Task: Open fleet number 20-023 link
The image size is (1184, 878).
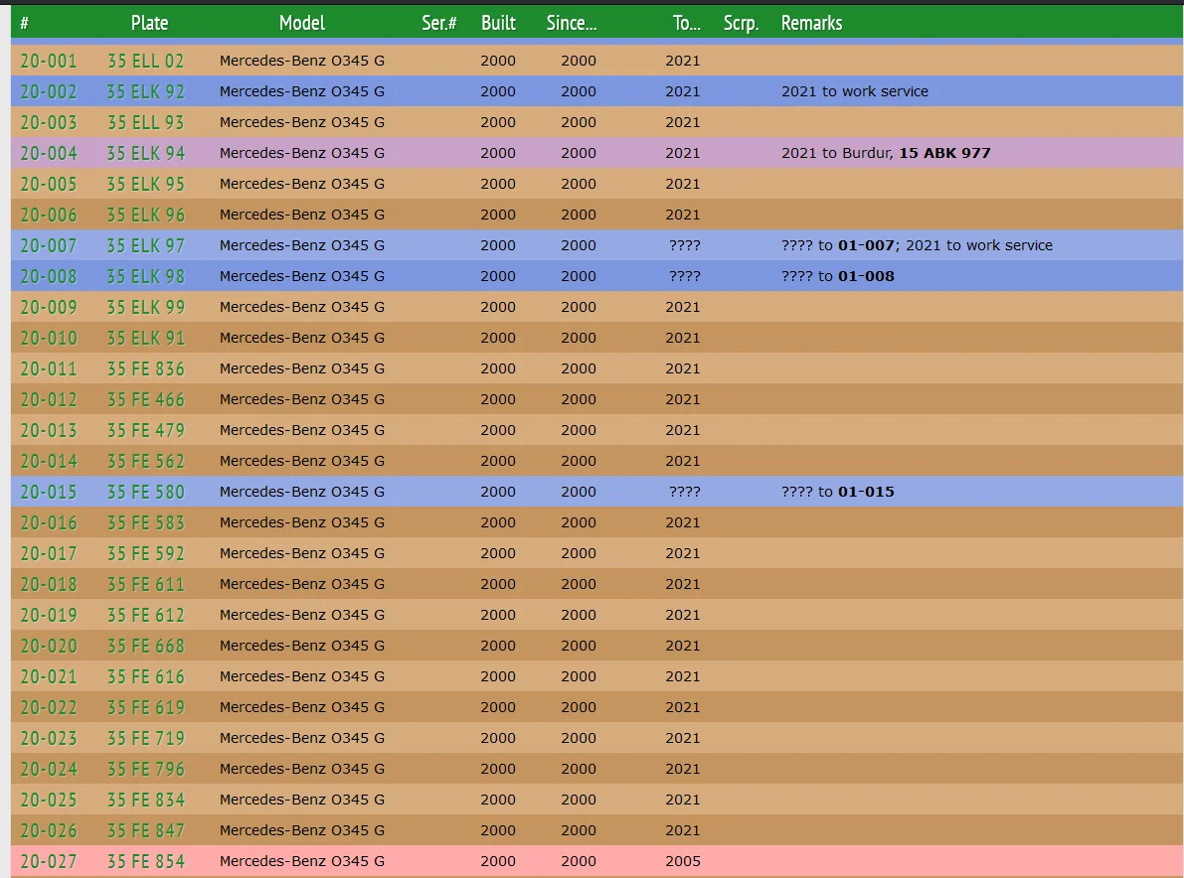Action: tap(48, 738)
